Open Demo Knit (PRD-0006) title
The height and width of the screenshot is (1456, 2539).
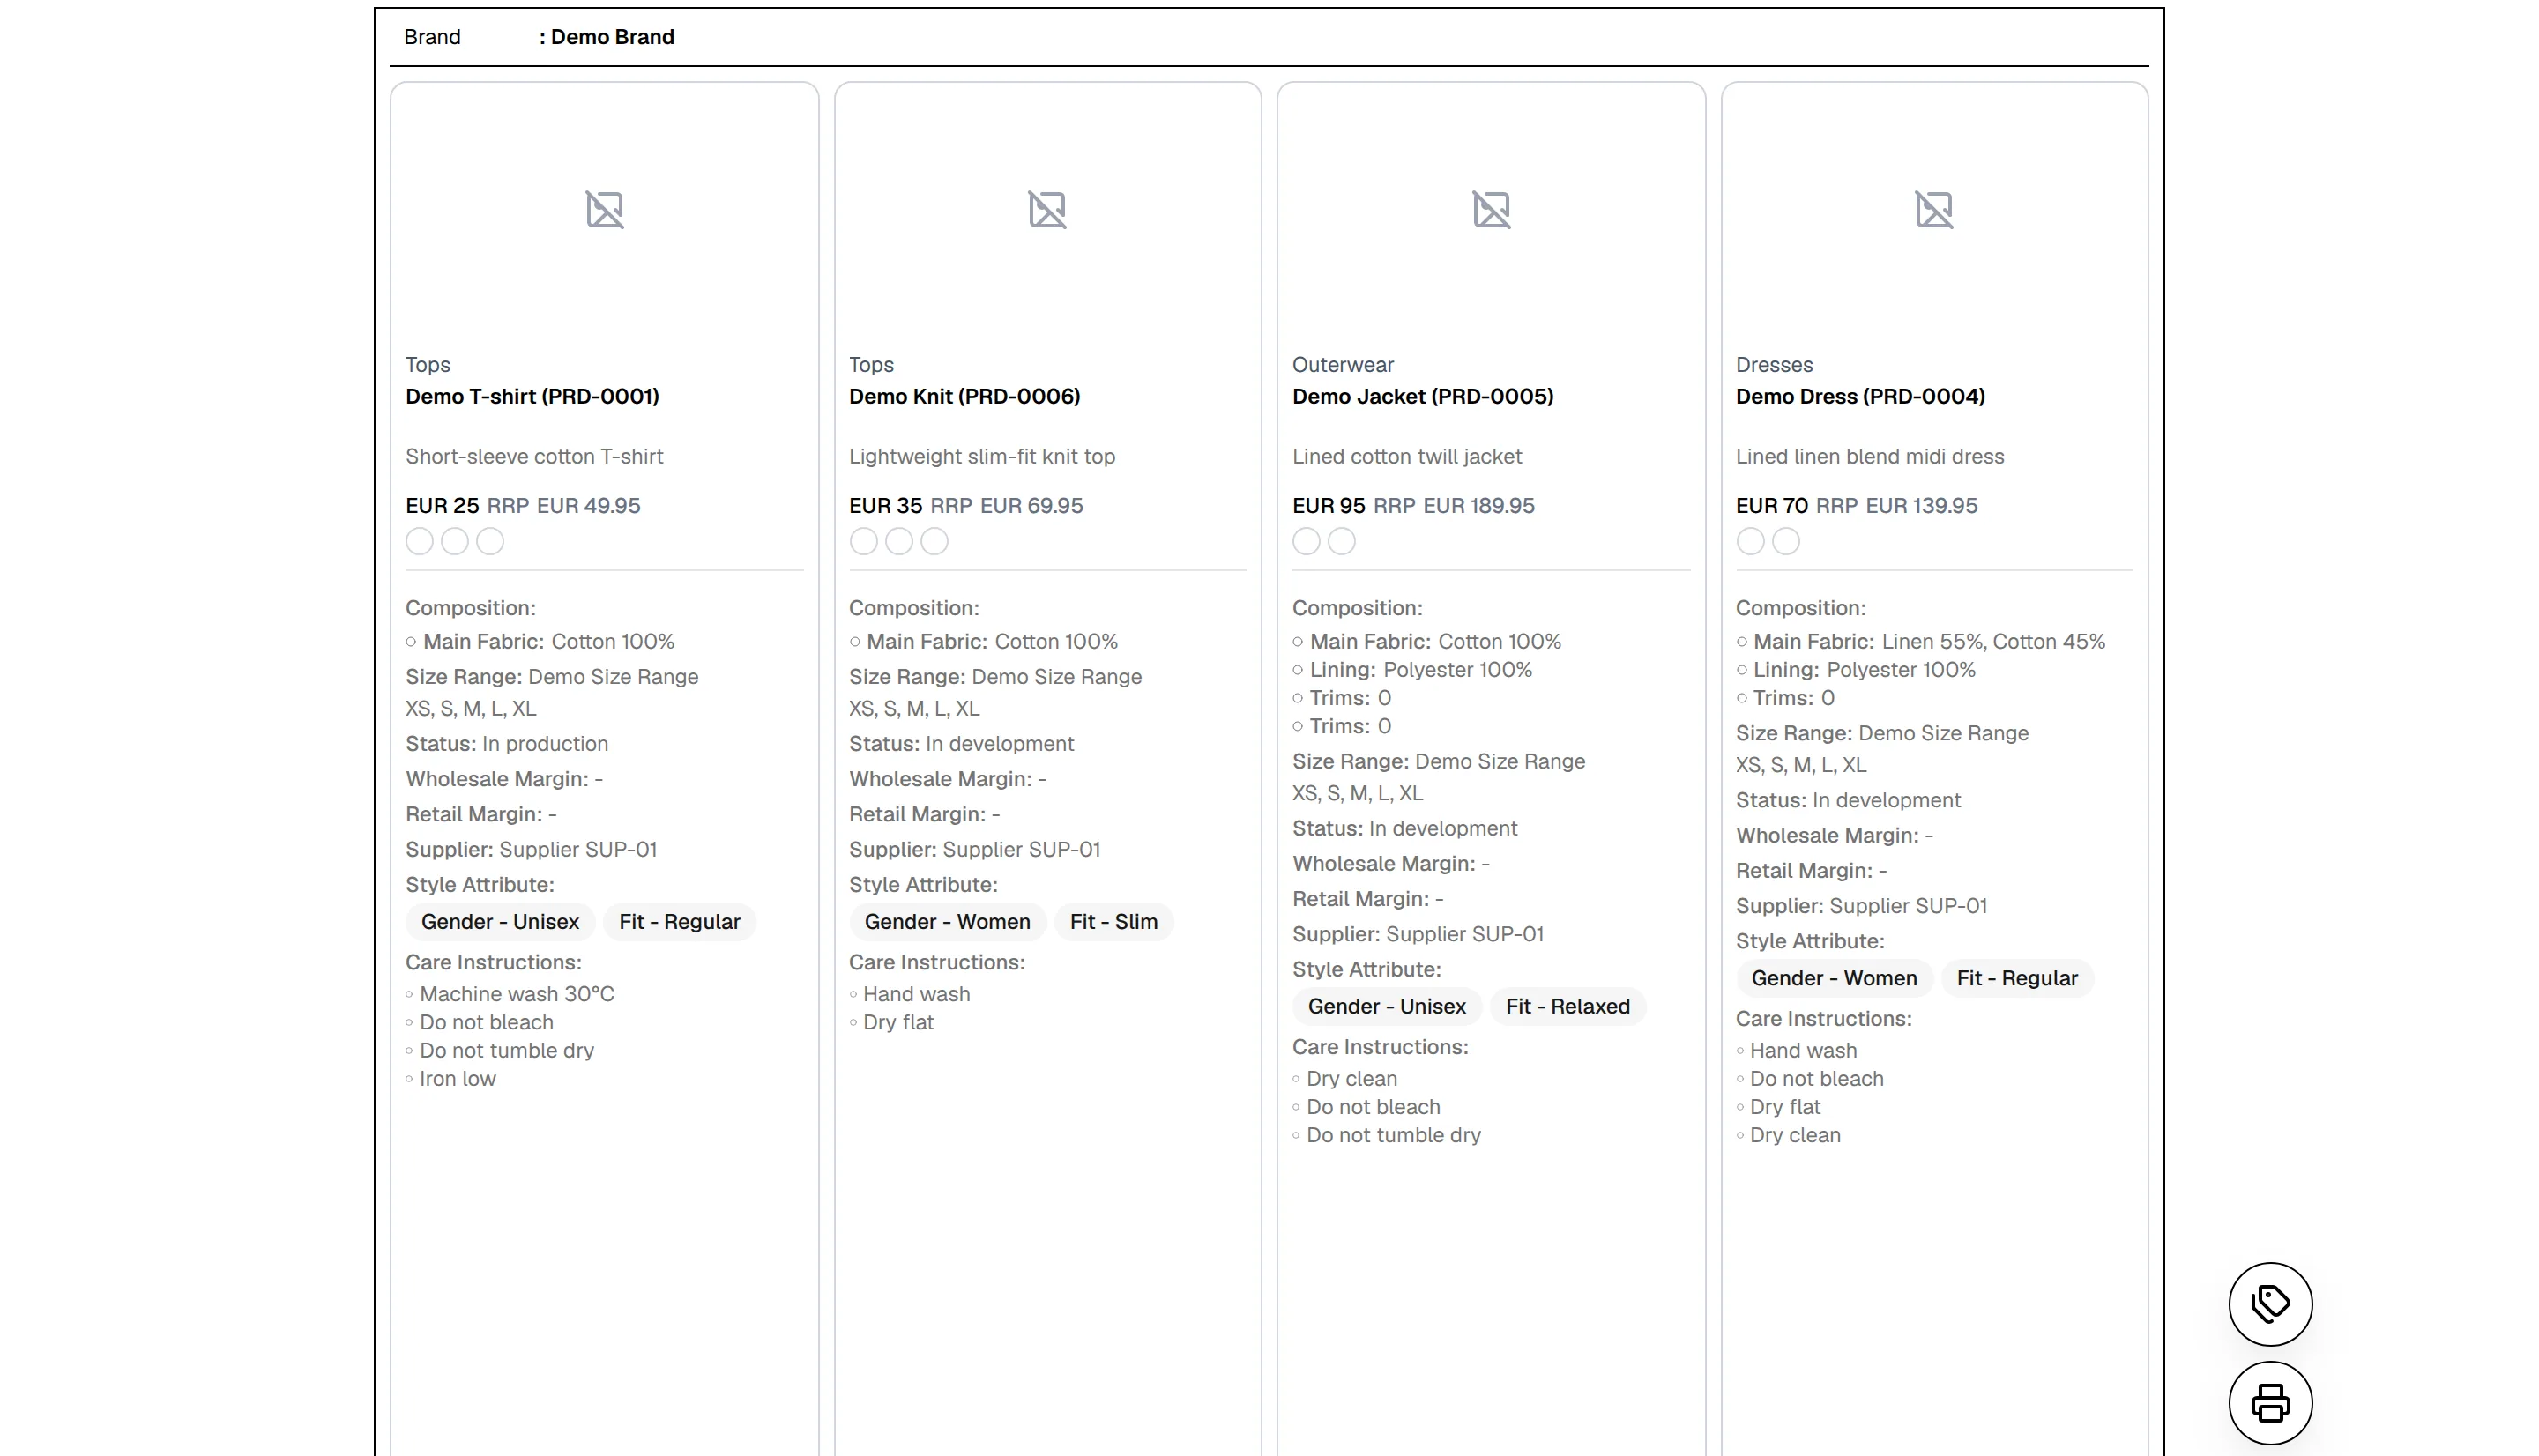coord(964,396)
